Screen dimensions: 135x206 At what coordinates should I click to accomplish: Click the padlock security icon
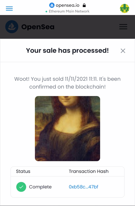(x=84, y=5)
